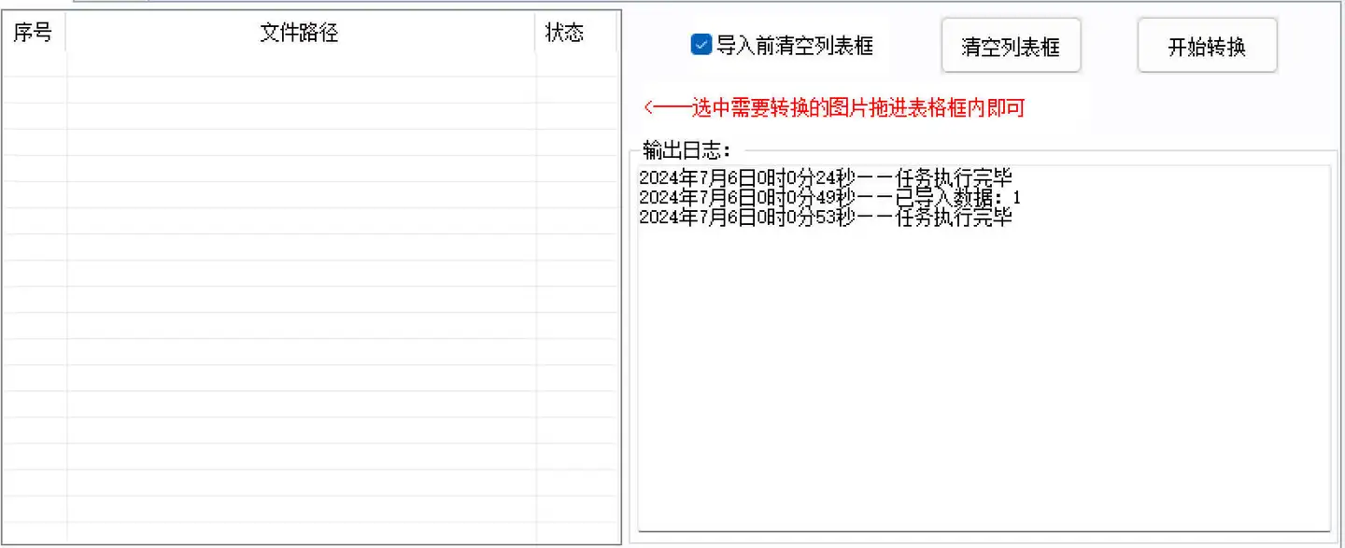Click the middle of the empty file table

tap(313, 280)
